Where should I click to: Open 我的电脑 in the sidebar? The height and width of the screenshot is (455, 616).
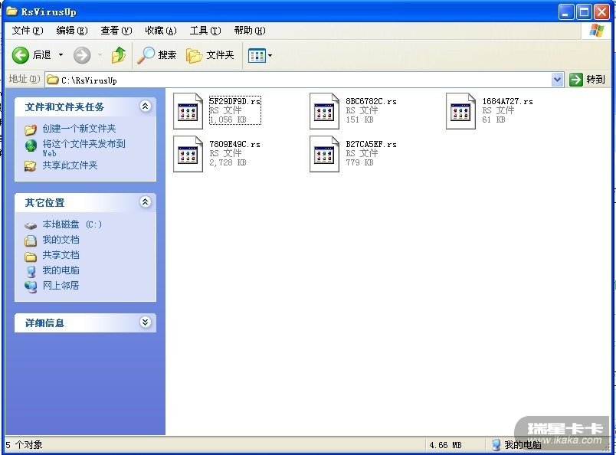pos(61,270)
